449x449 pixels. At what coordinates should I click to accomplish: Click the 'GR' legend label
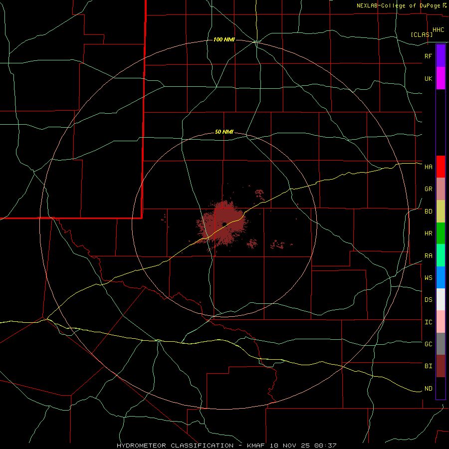point(428,189)
